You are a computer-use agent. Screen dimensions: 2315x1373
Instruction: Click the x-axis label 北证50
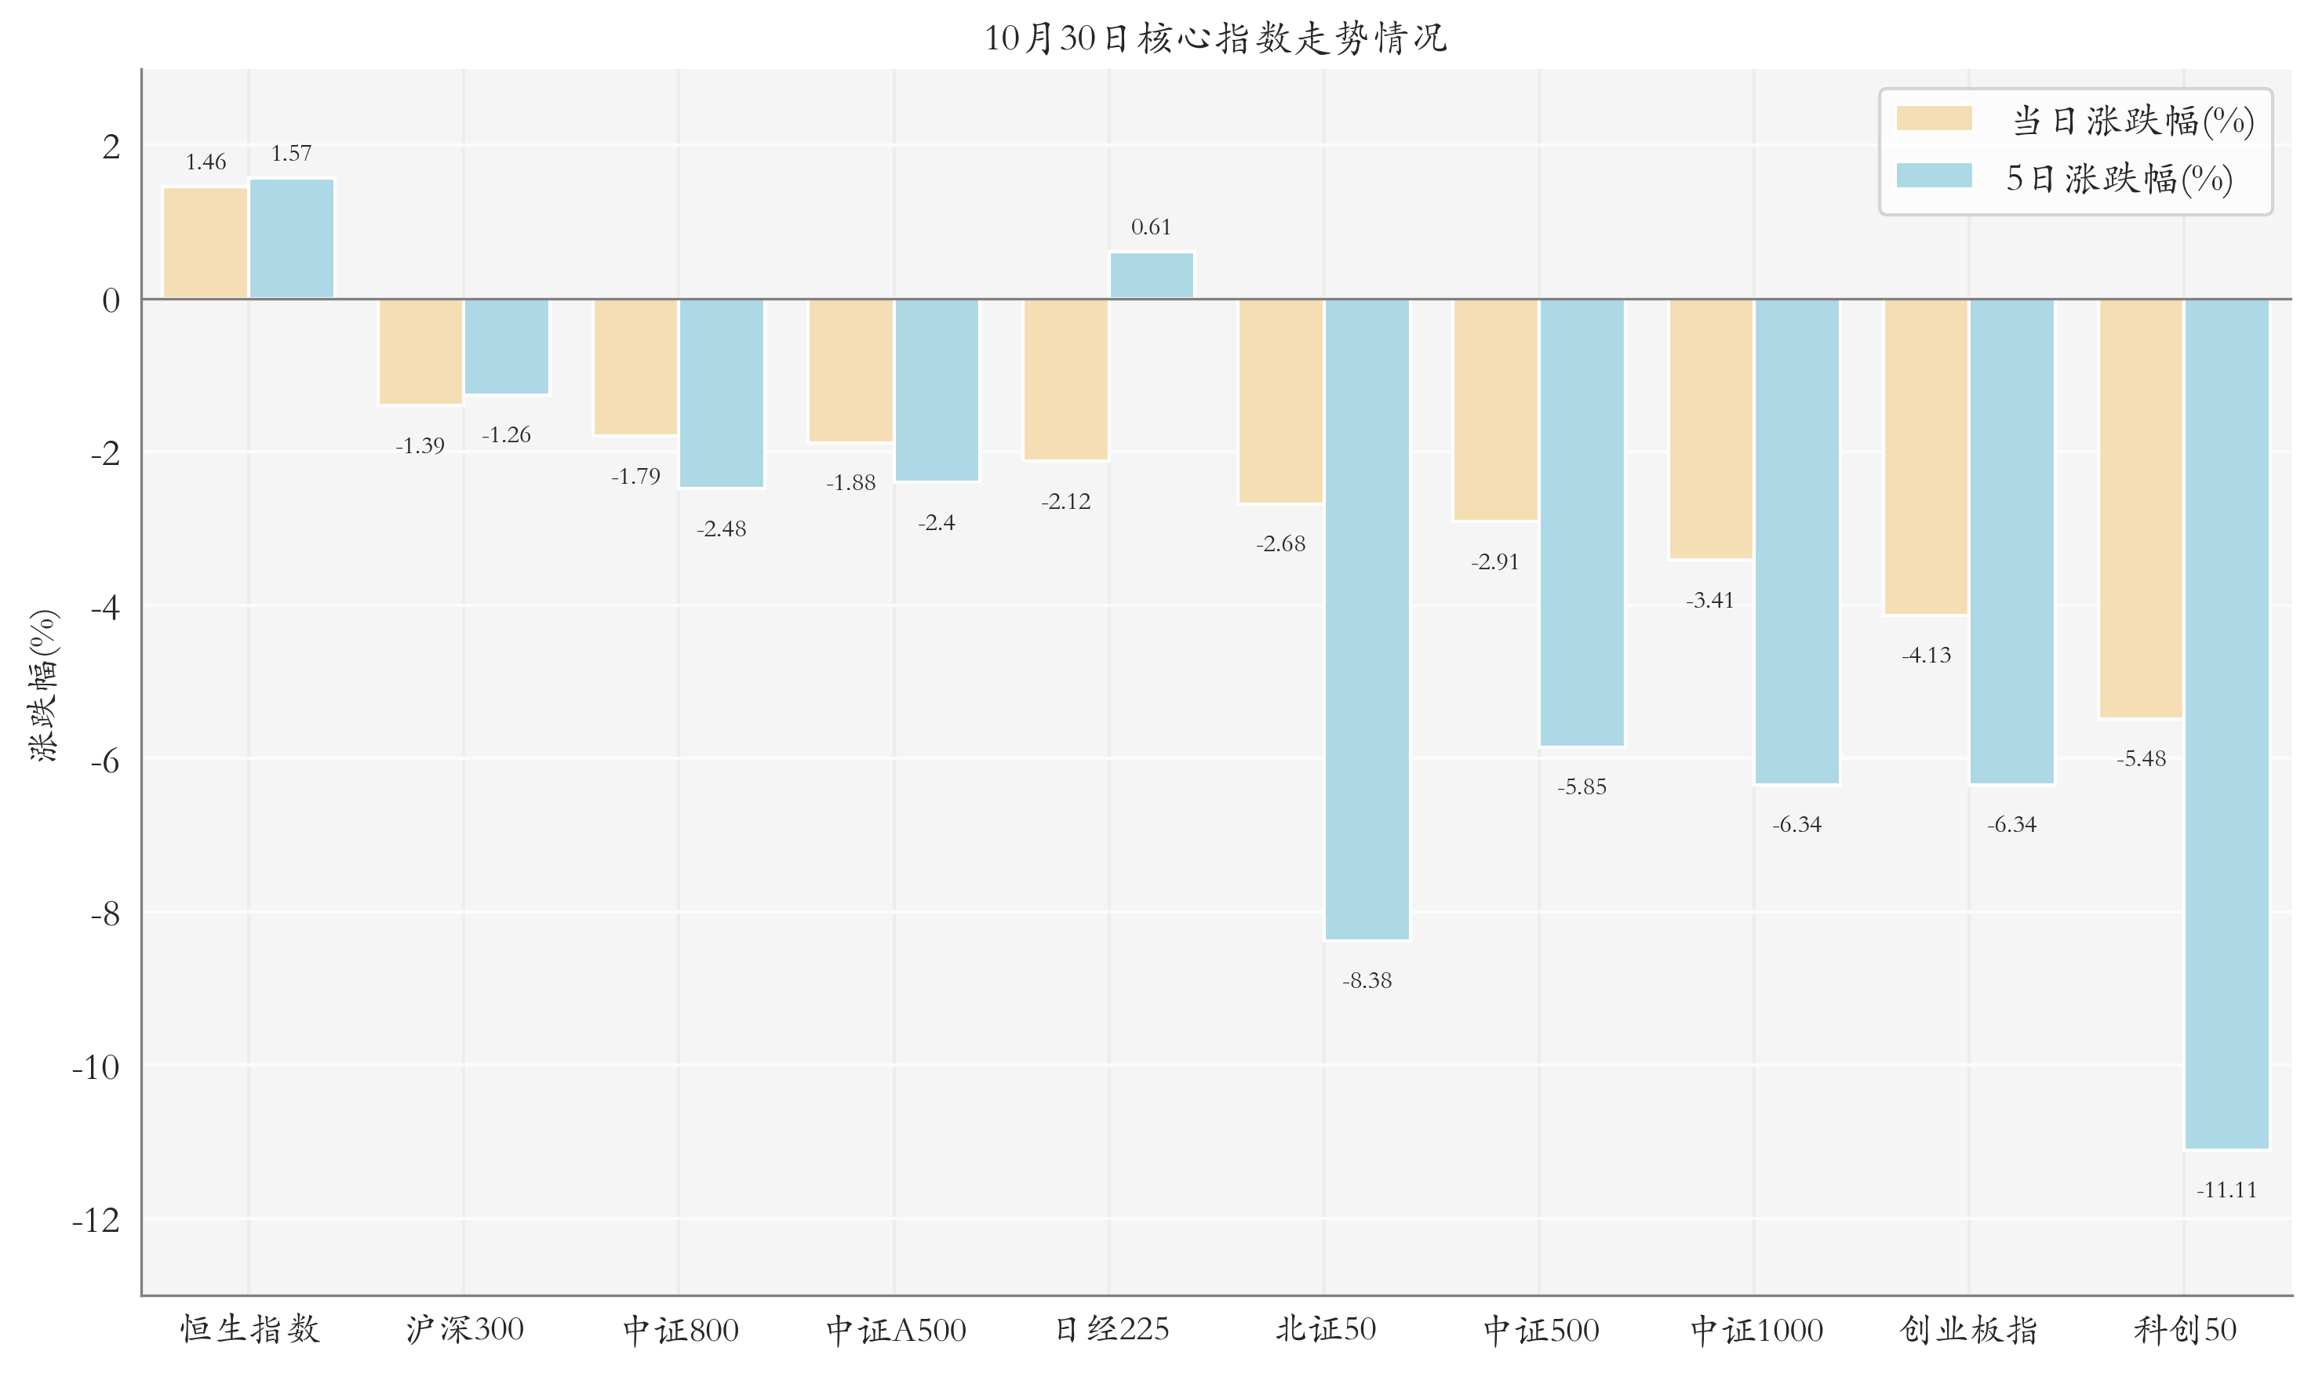(1326, 1330)
